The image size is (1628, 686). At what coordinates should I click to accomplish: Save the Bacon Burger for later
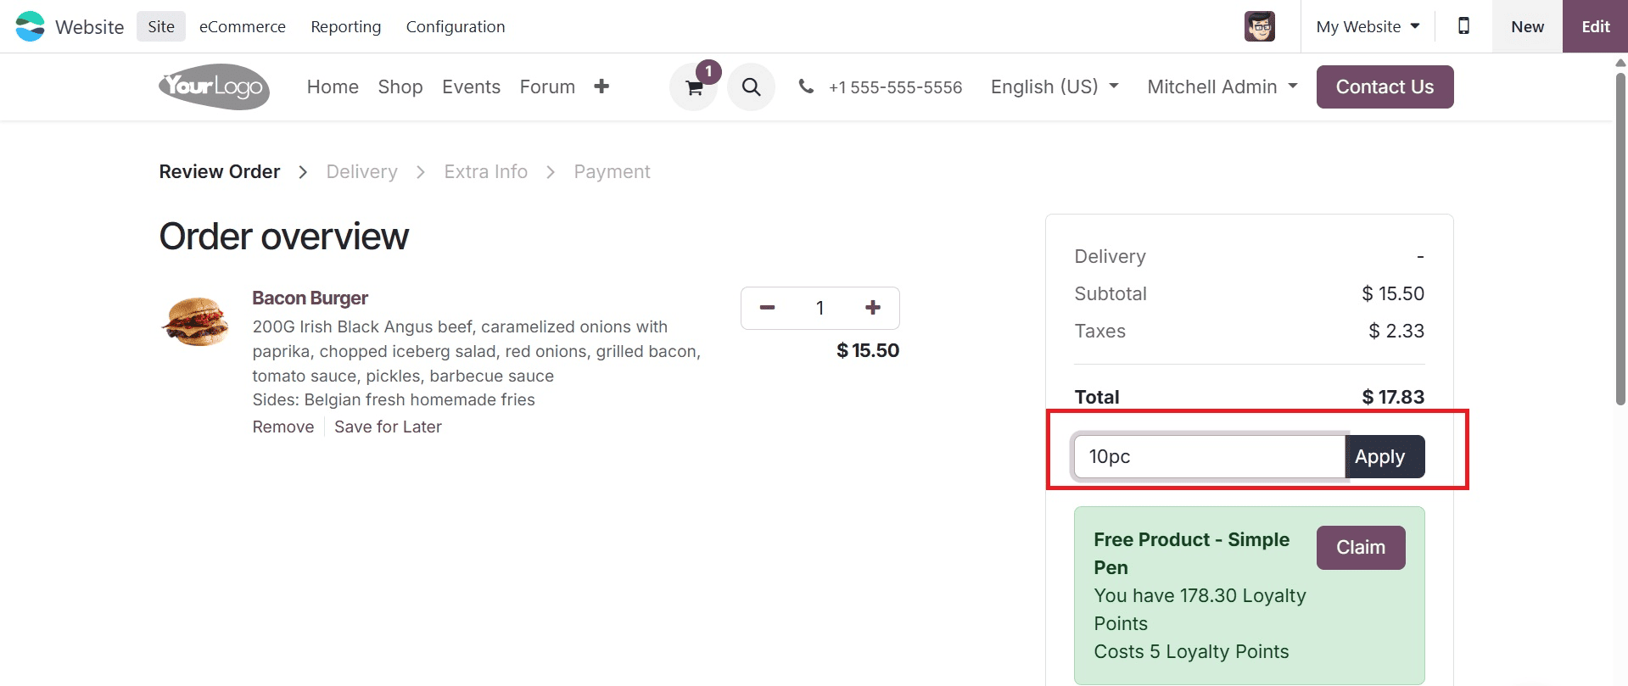[388, 427]
